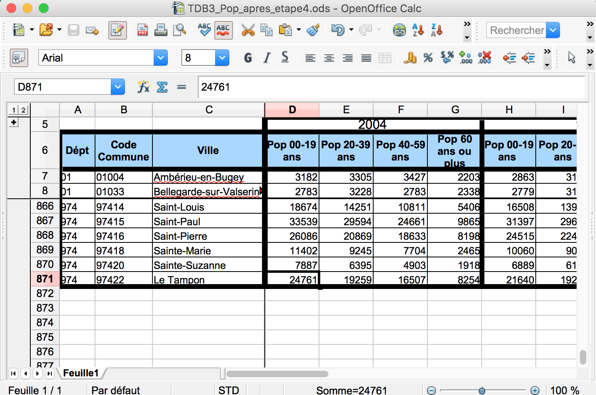Viewport: 596px width, 395px height.
Task: Toggle AutoSpellcheck on or off
Action: coord(223,30)
